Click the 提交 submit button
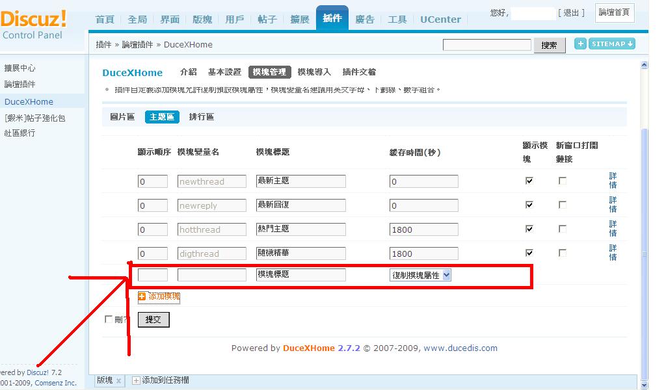 pyautogui.click(x=153, y=320)
